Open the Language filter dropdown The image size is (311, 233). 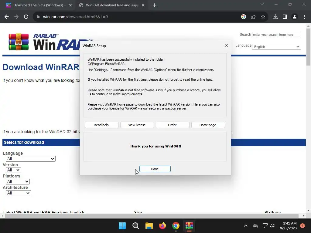[31, 159]
